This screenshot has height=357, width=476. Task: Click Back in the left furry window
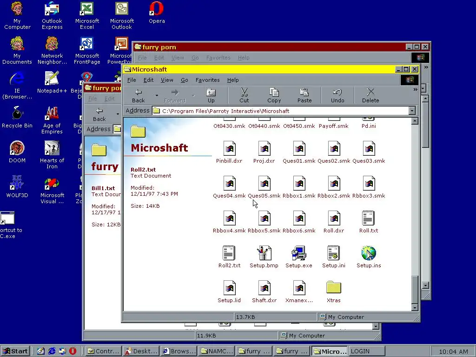point(99,114)
